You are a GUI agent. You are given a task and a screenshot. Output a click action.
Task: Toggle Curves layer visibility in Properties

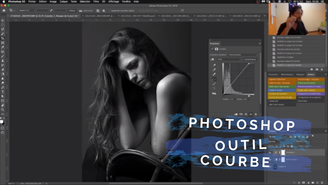pos(251,114)
